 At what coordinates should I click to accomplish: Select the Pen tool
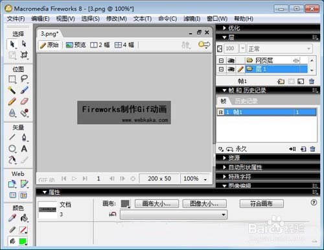[x=24, y=137]
